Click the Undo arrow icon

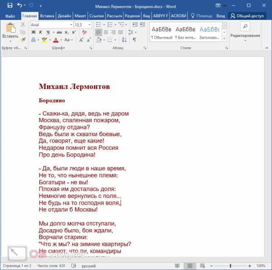pos(19,5)
